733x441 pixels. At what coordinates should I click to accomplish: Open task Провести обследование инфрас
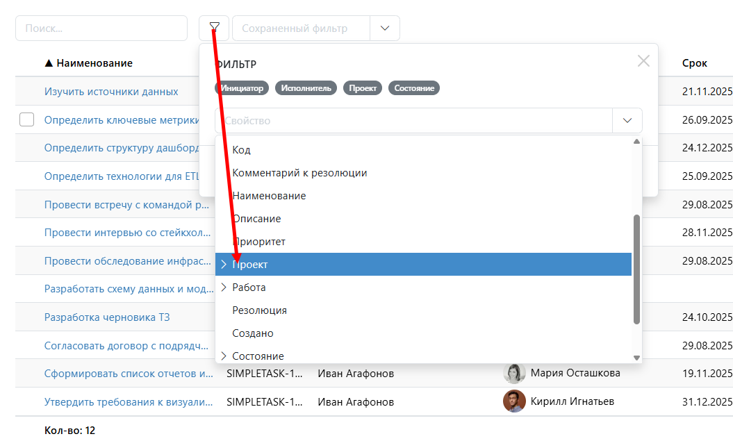tap(128, 261)
